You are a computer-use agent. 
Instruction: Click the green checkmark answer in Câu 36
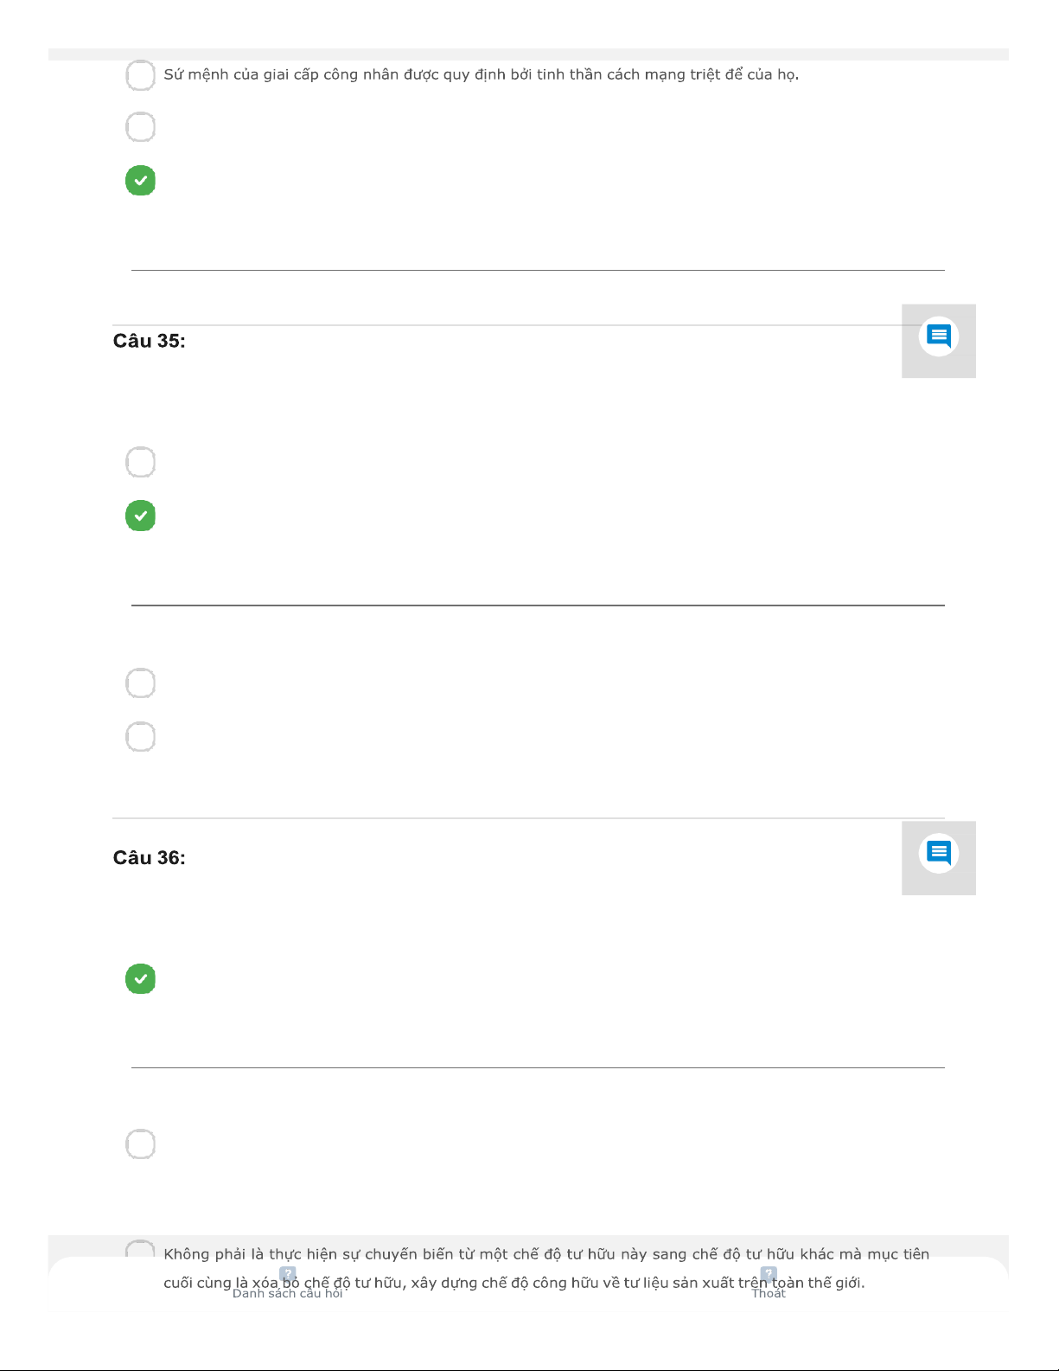point(141,979)
